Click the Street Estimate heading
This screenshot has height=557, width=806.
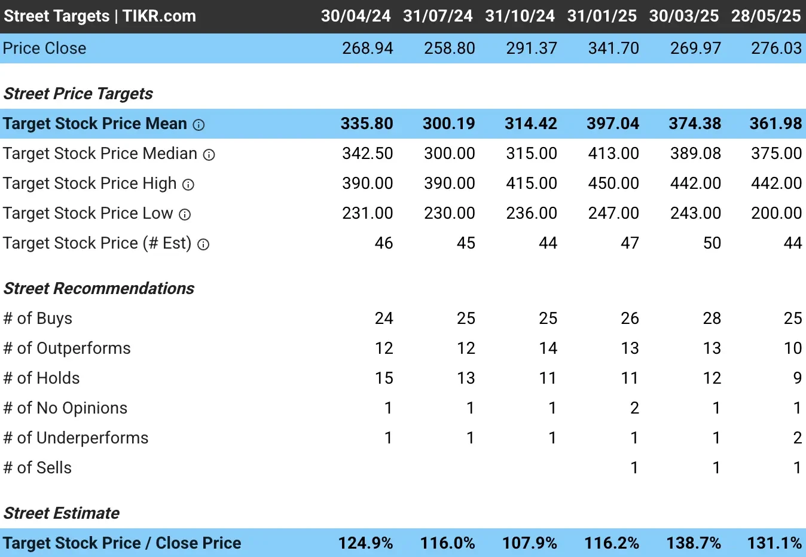62,513
